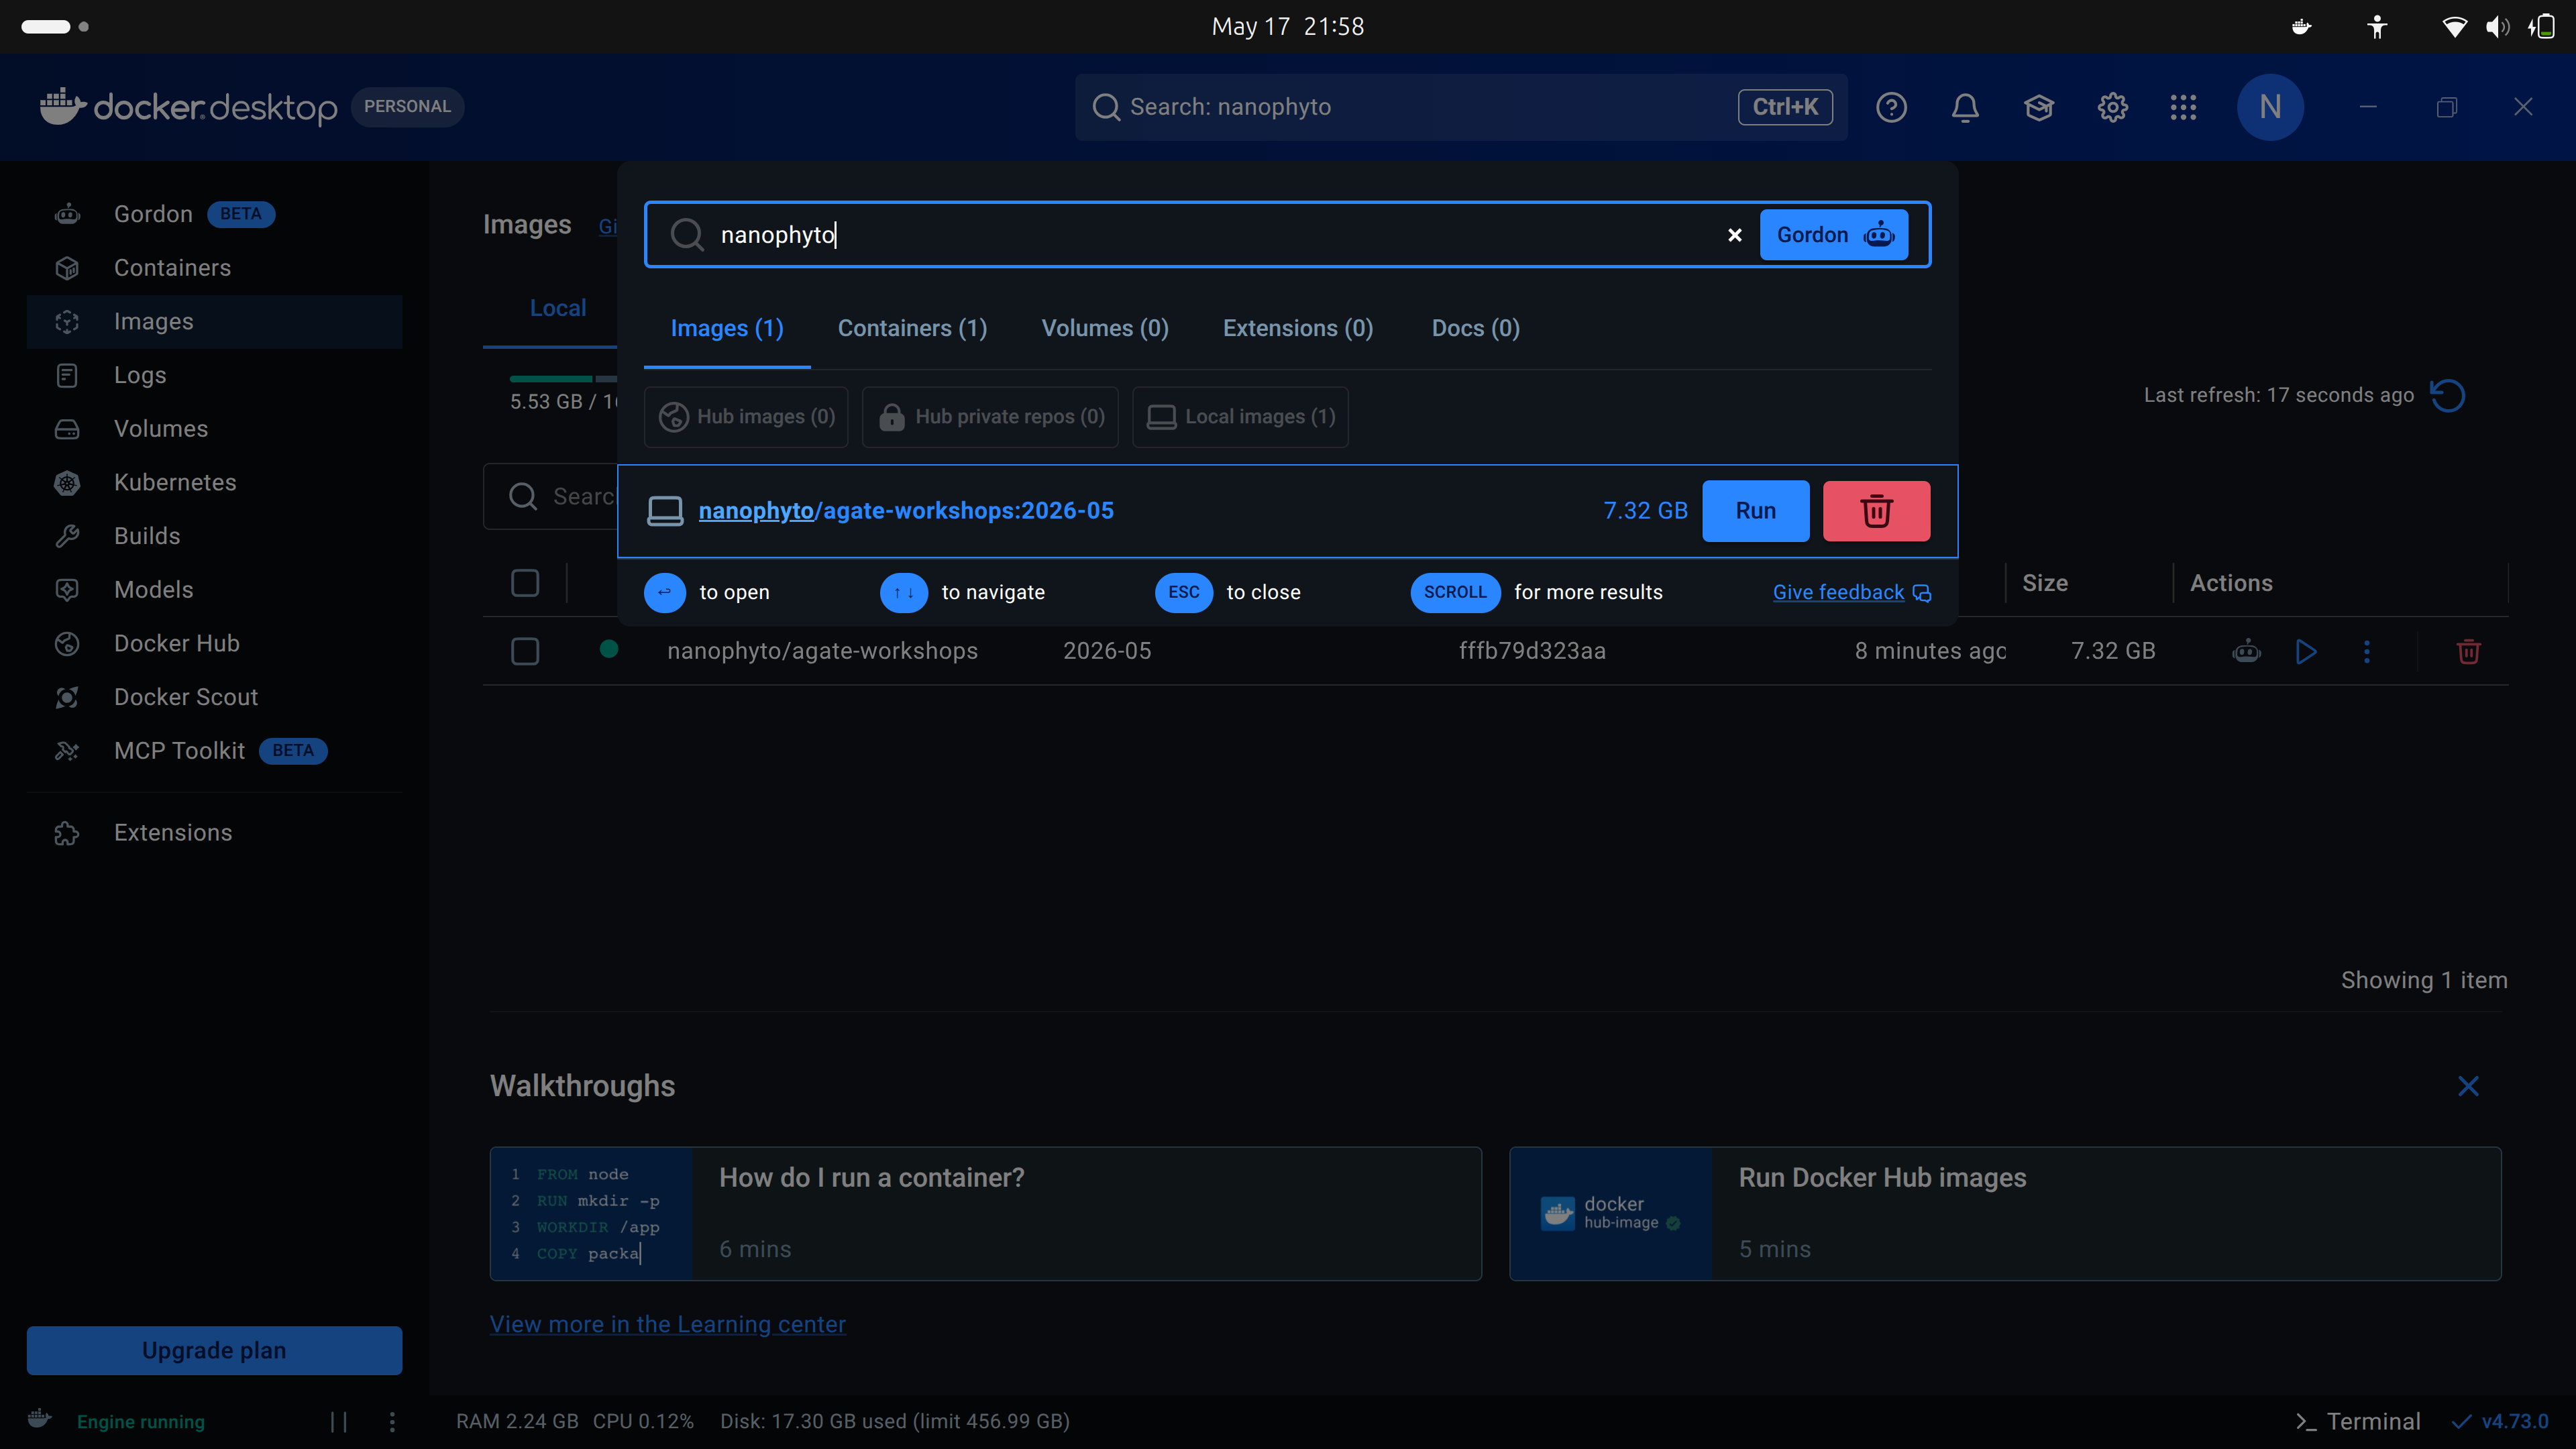The width and height of the screenshot is (2576, 1449).
Task: Open the Models section
Action: (x=214, y=590)
